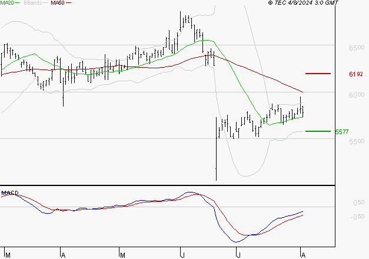This screenshot has width=369, height=259.
Task: Click the second J month tick label
Action: pos(238,255)
